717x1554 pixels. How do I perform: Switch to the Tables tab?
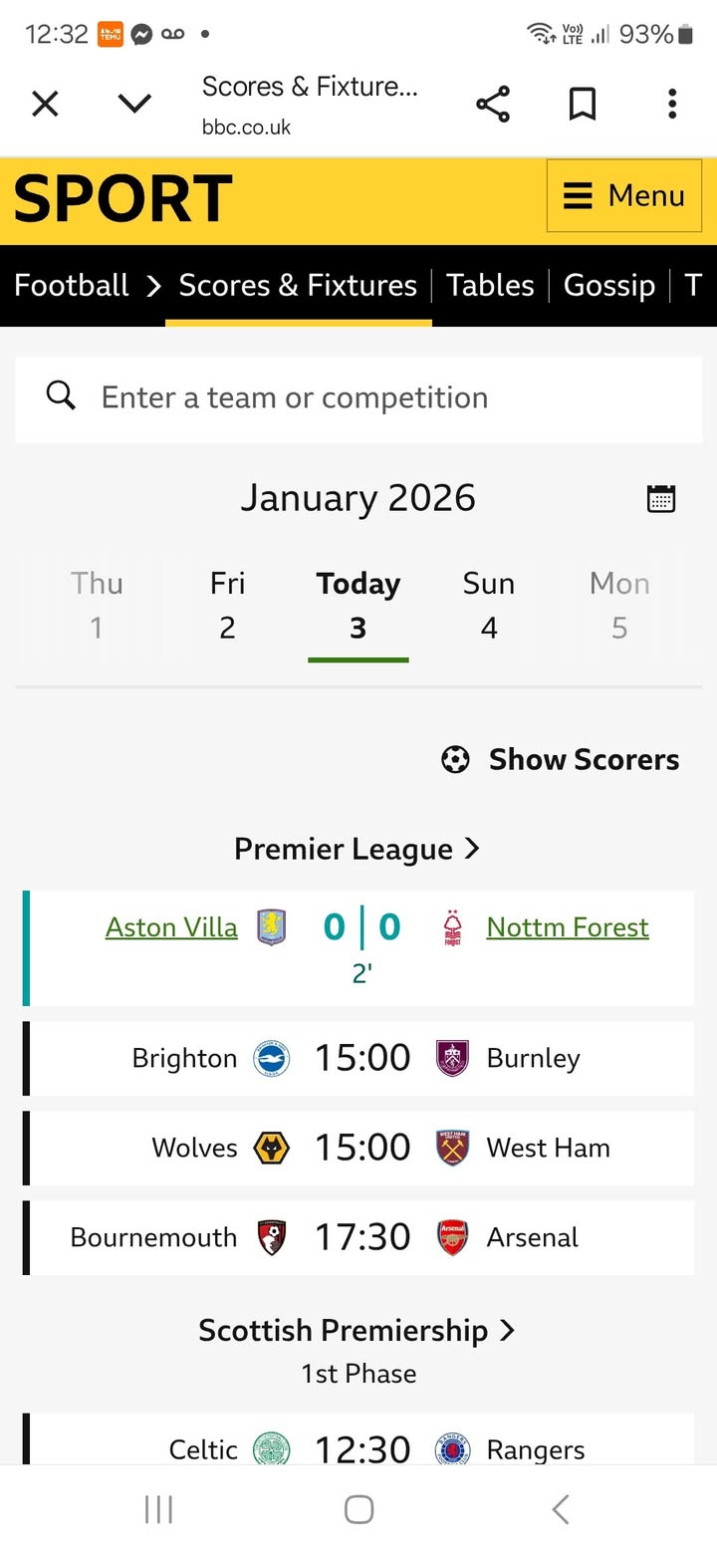(x=490, y=286)
